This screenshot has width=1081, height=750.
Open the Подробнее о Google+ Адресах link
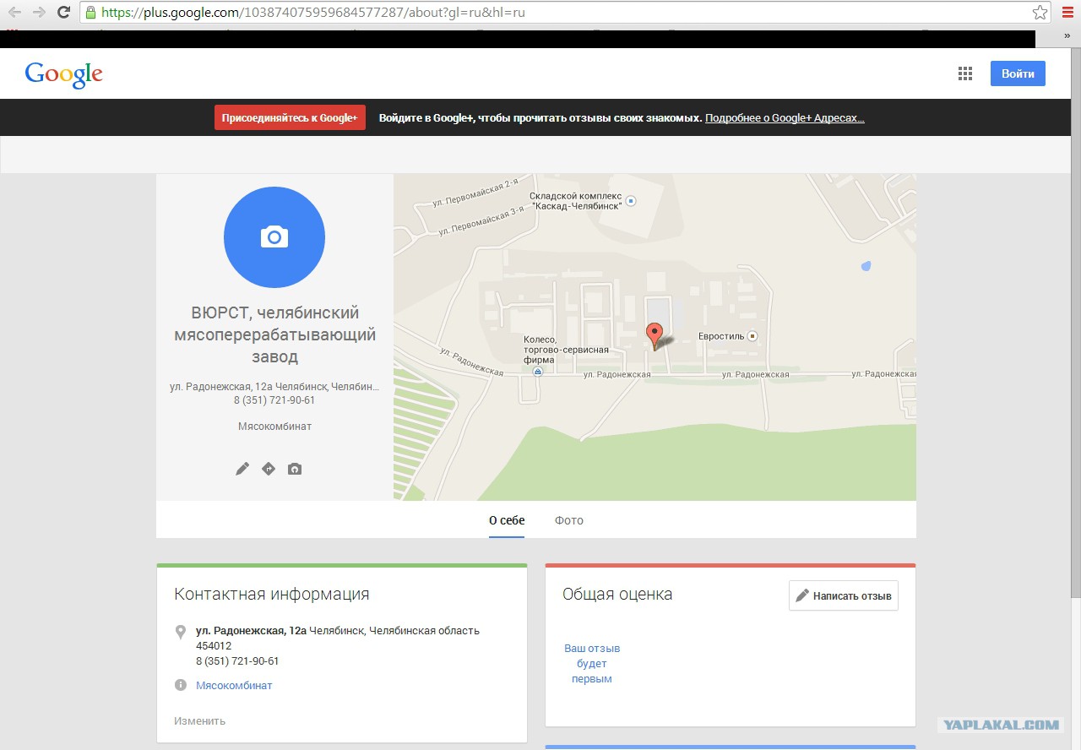[x=785, y=118]
